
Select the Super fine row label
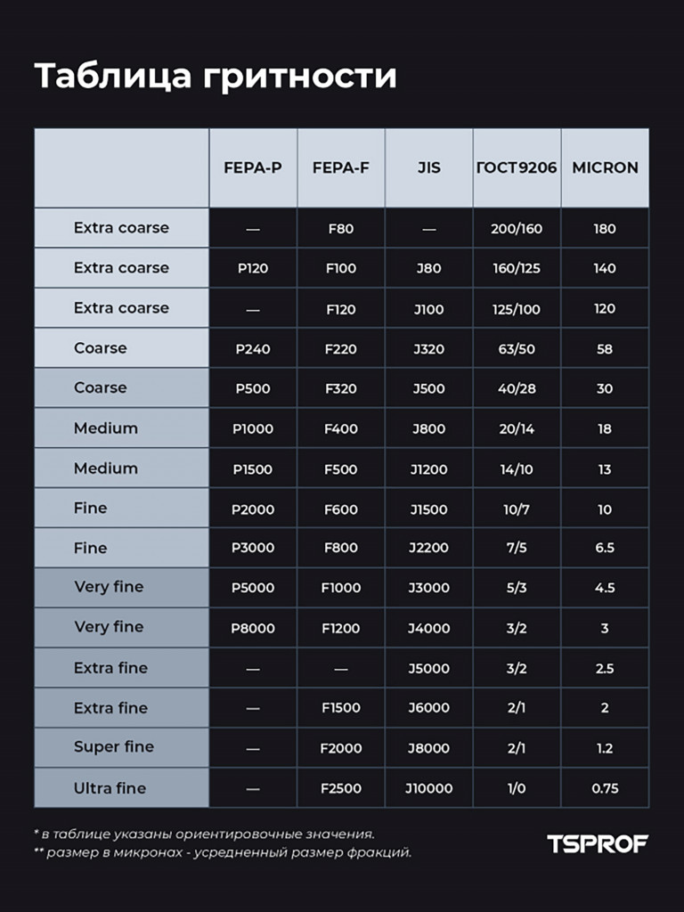114,747
